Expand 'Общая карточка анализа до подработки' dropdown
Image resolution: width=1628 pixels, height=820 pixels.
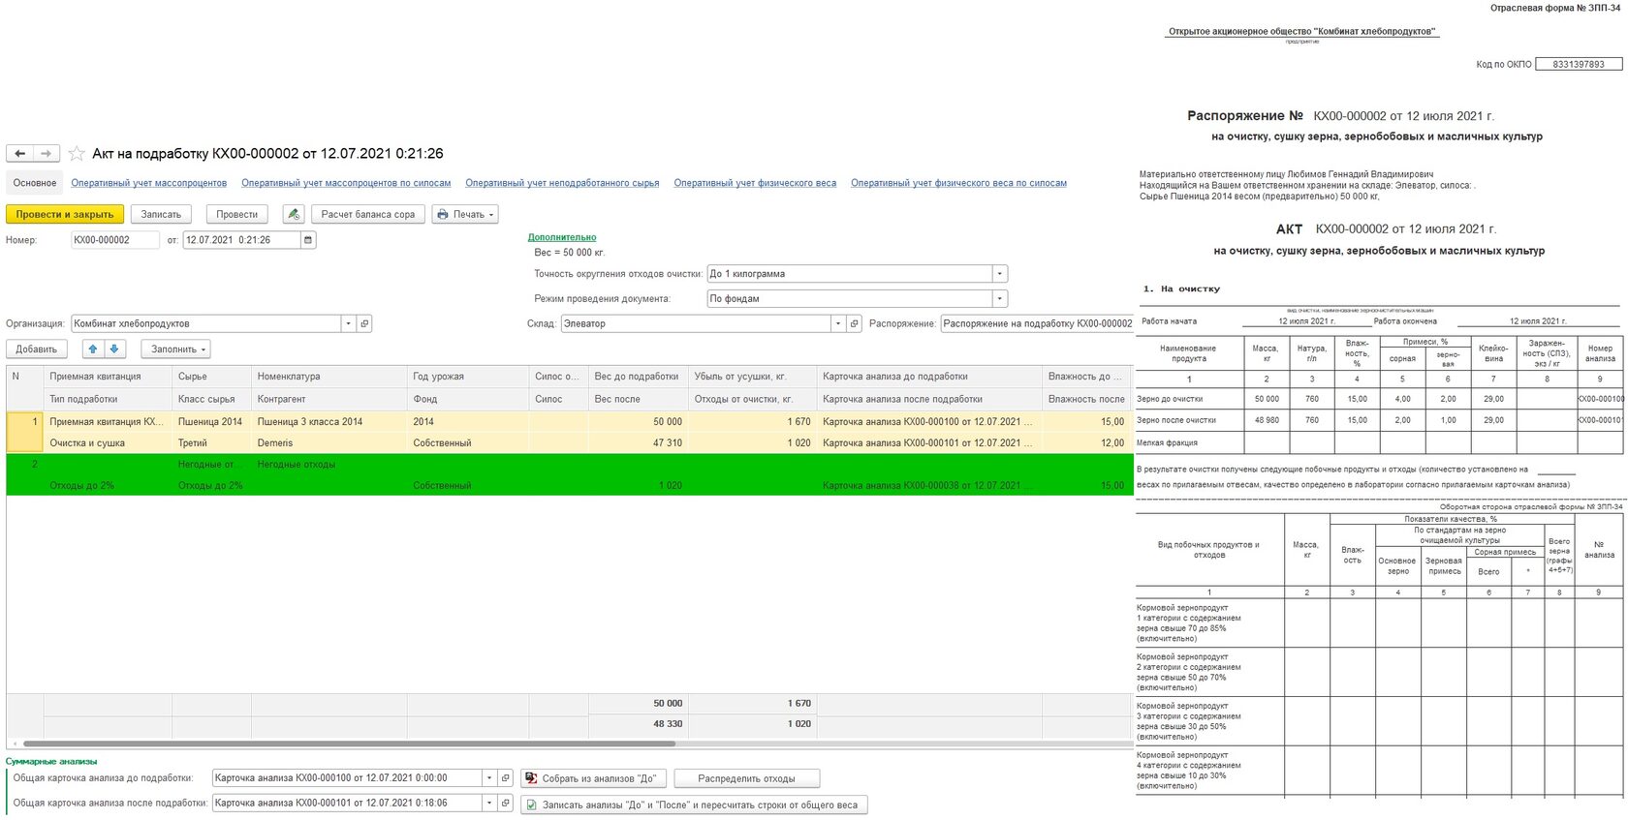click(x=489, y=777)
